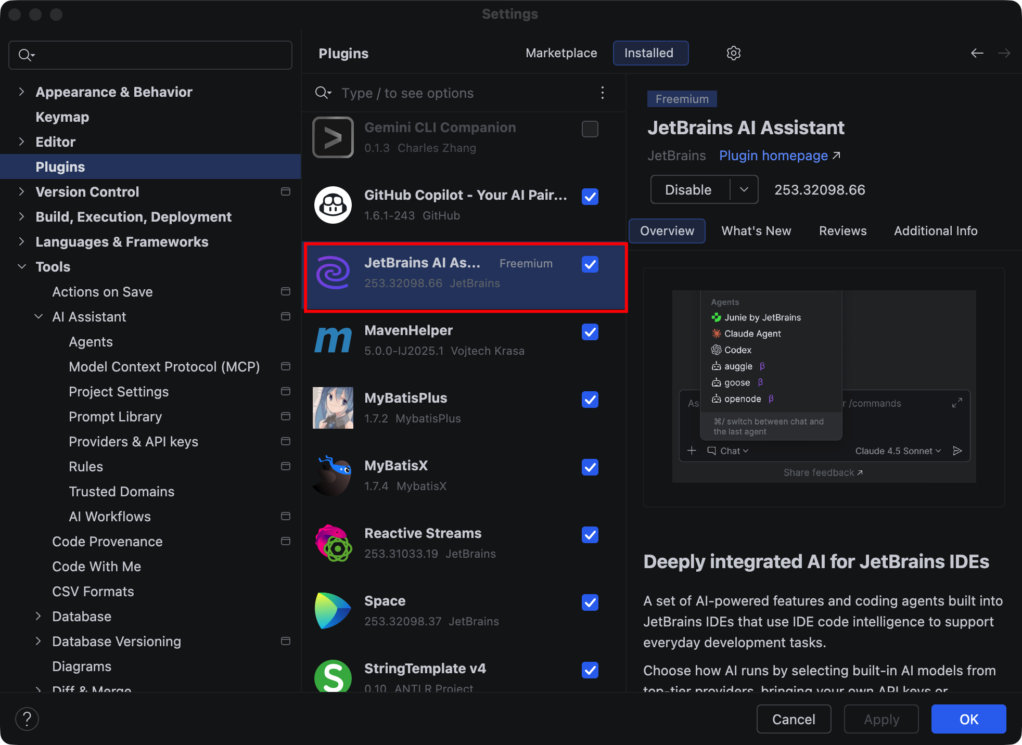Open the Disable button dropdown arrow
The image size is (1022, 745).
pos(744,190)
